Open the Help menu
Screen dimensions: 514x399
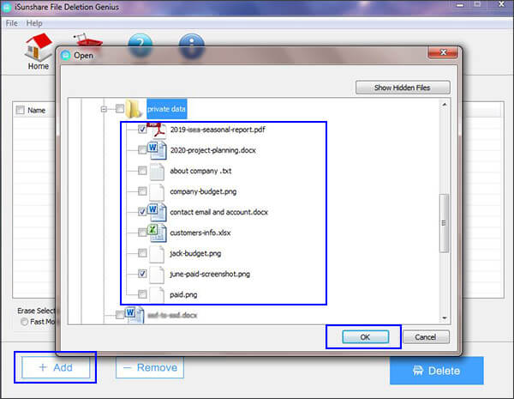(34, 23)
